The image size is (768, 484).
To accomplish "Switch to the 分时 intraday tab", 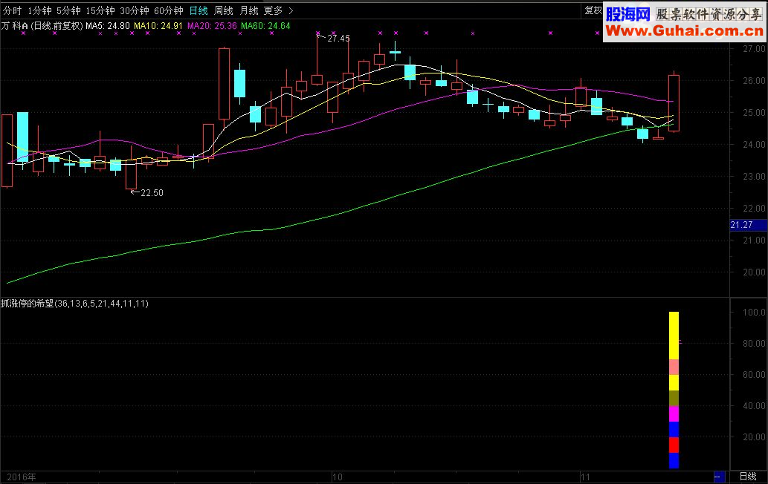I will click(x=13, y=10).
